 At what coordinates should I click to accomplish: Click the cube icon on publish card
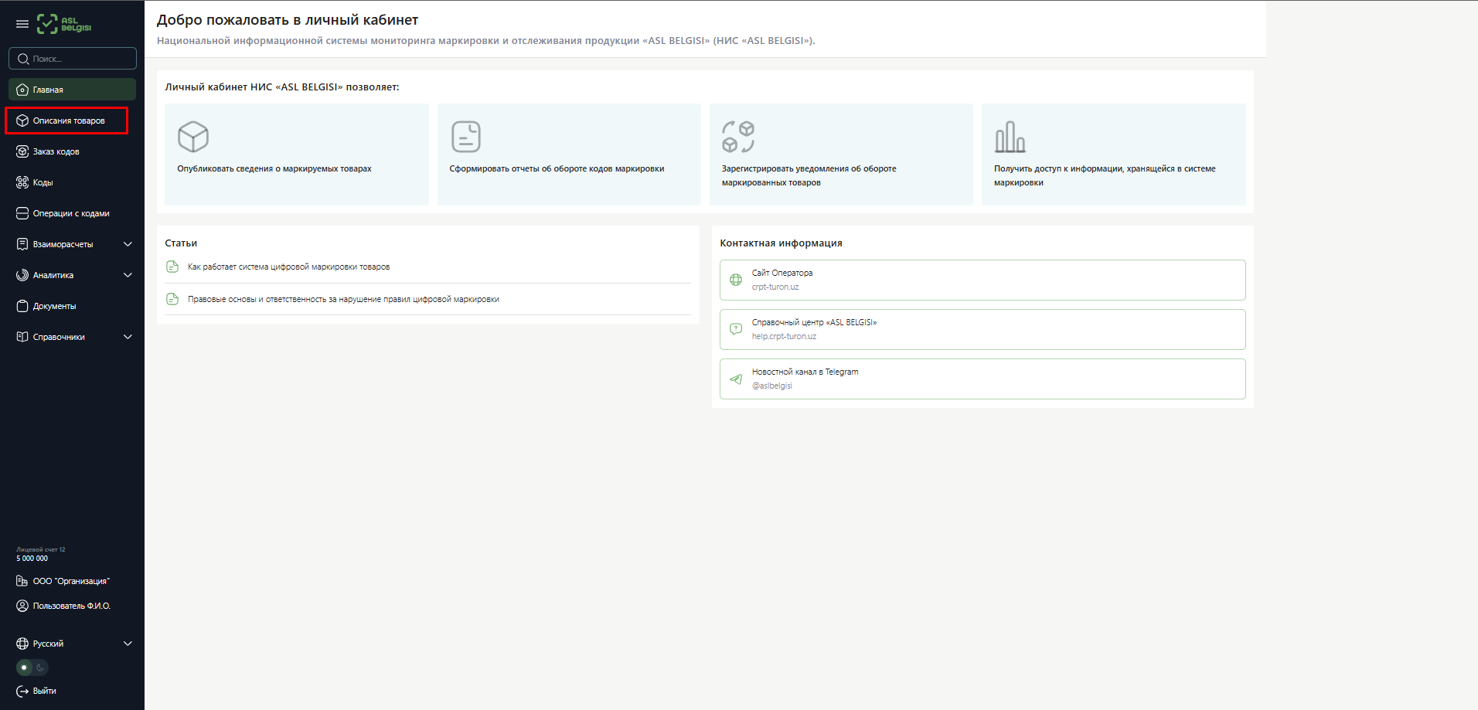point(193,137)
